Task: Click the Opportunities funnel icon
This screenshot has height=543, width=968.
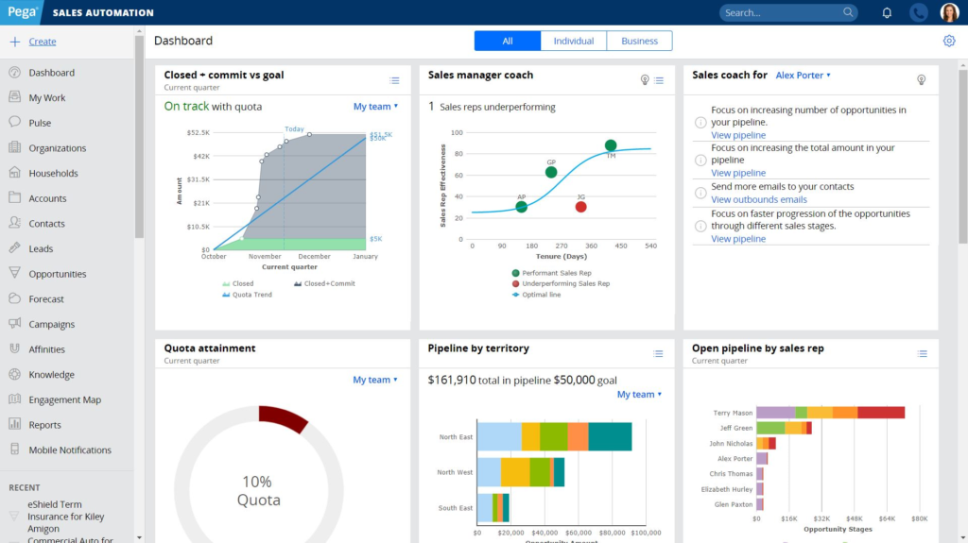Action: [x=15, y=273]
